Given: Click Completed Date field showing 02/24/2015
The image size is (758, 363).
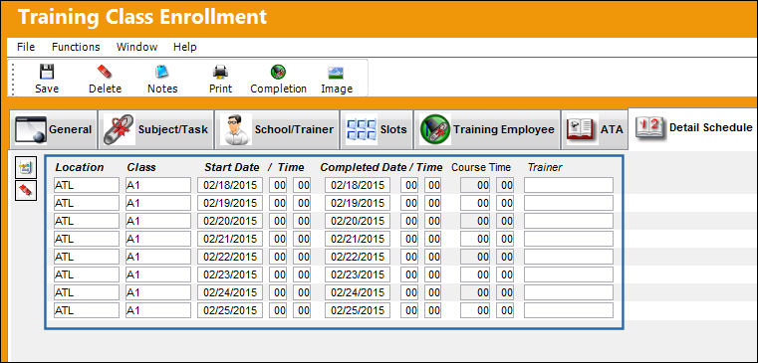Looking at the screenshot, I should pyautogui.click(x=358, y=292).
